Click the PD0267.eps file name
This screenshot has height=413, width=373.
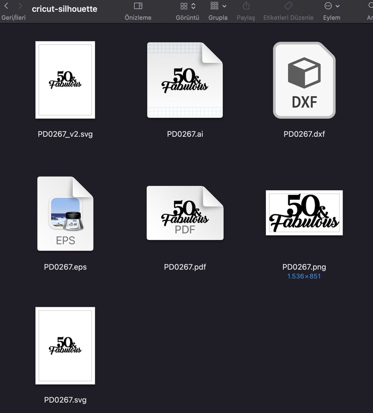65,267
